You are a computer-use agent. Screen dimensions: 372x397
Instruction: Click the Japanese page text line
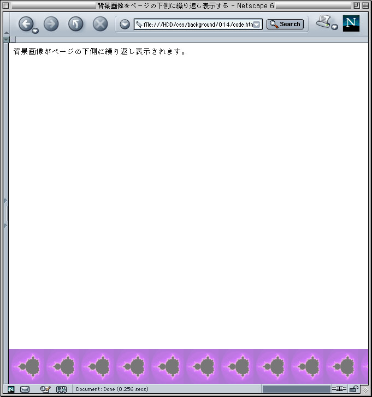click(x=100, y=51)
